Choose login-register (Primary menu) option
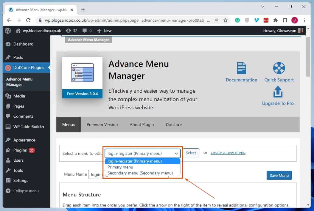314x211 pixels. [x=143, y=161]
